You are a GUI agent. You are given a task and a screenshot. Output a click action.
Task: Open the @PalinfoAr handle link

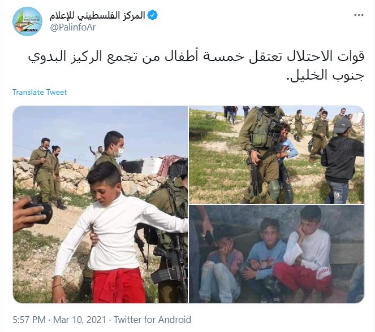(x=73, y=28)
